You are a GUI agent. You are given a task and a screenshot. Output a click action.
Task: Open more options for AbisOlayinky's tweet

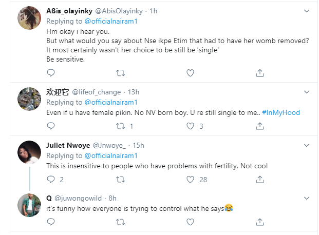(307, 11)
